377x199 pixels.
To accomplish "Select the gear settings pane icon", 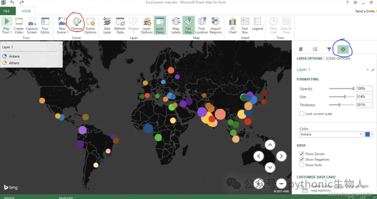I will pyautogui.click(x=343, y=49).
